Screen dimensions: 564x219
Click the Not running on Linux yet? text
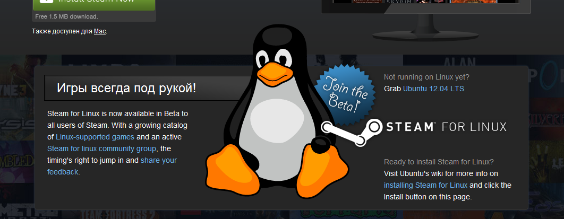[426, 77]
